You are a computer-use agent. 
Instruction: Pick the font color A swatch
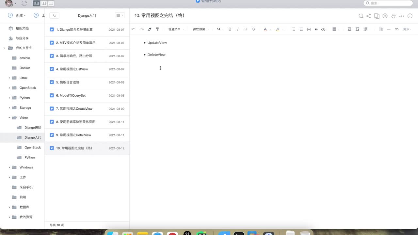[265, 29]
